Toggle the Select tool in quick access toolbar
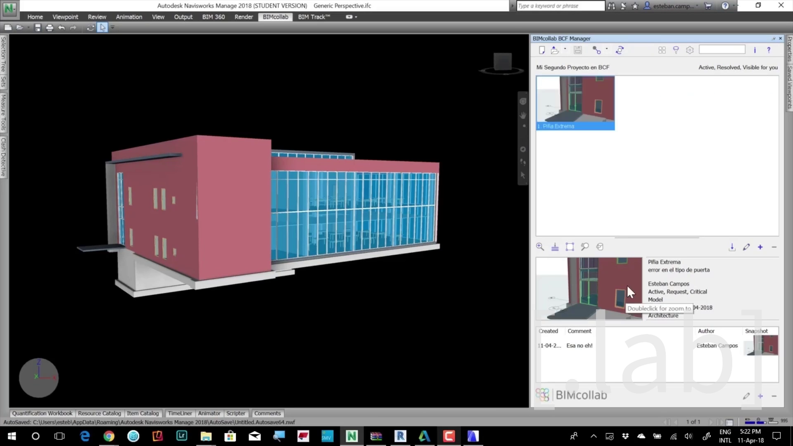The image size is (793, 446). tap(102, 28)
